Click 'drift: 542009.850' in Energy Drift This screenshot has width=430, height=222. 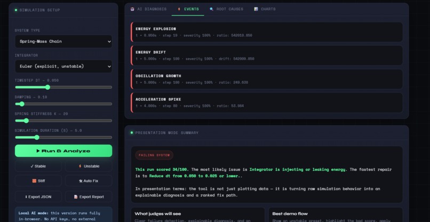click(x=236, y=59)
